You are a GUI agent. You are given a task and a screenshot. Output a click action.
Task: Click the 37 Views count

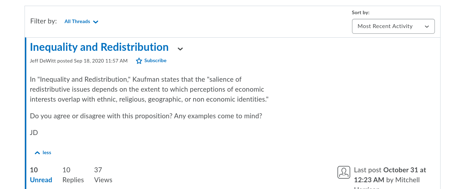point(103,175)
